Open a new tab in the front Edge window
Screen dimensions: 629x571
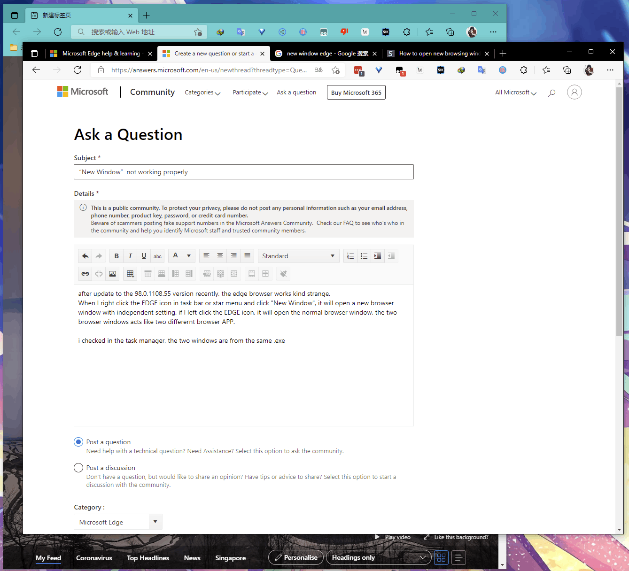click(503, 54)
